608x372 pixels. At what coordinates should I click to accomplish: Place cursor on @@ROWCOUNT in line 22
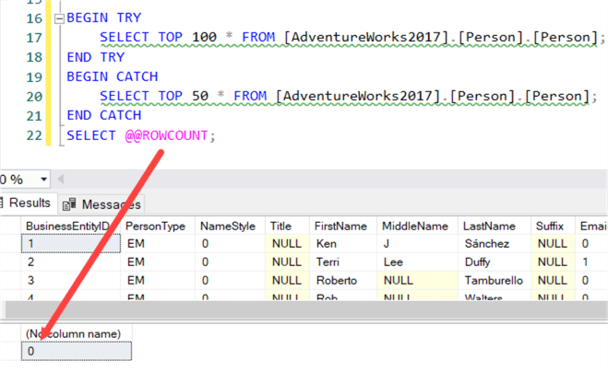[x=167, y=135]
